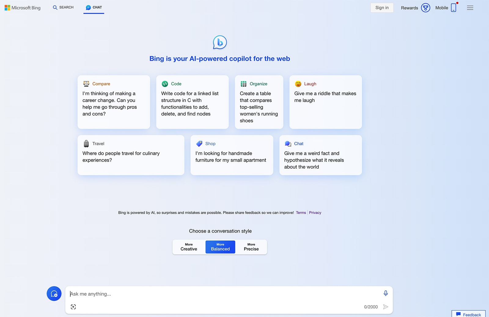Select the CHAT tab
Viewport: 489px width, 317px height.
[94, 7]
